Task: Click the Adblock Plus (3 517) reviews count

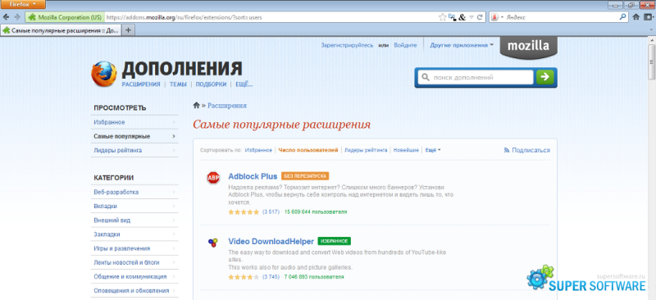Action: [x=271, y=212]
